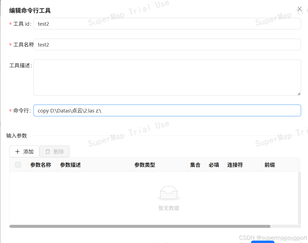This screenshot has height=243, width=308.
Task: Toggle the select-all checkbox in the parameter table
Action: coord(18,164)
